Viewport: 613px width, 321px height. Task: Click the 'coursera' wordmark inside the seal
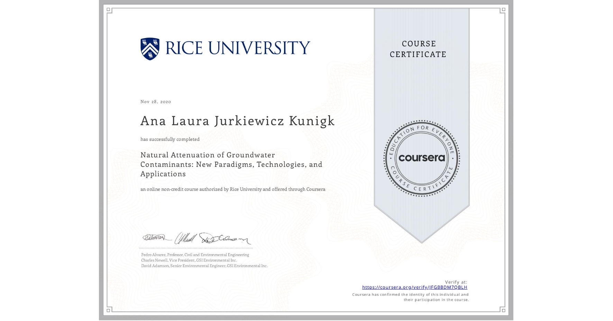pyautogui.click(x=422, y=158)
